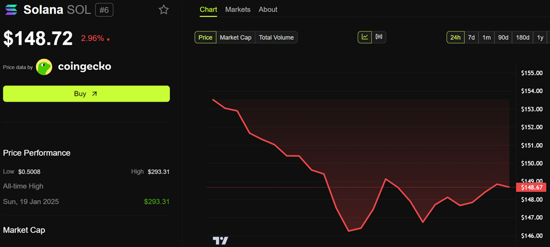
Task: Select the 7d time range
Action: (472, 38)
